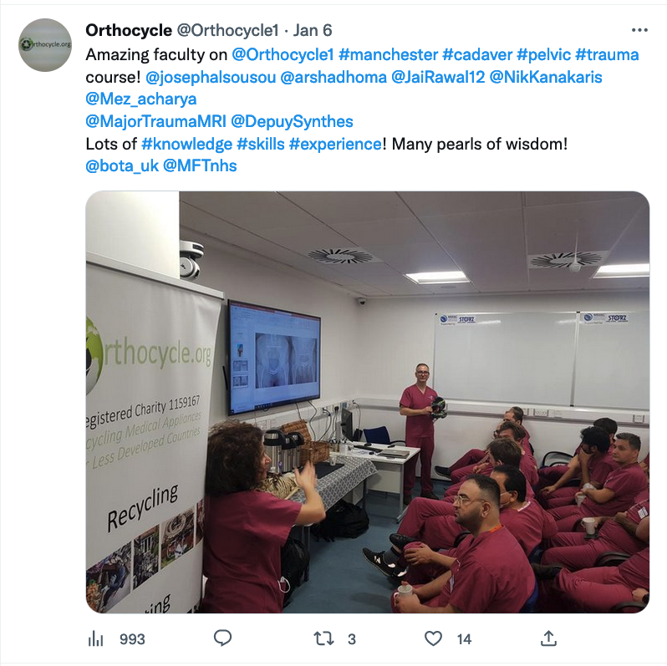Open the @josephalsousou mention
Viewport: 667px width, 666px height.
point(211,77)
